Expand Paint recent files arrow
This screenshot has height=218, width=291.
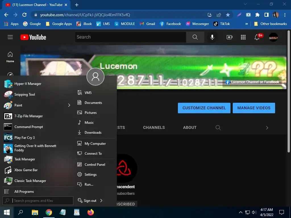pyautogui.click(x=69, y=105)
